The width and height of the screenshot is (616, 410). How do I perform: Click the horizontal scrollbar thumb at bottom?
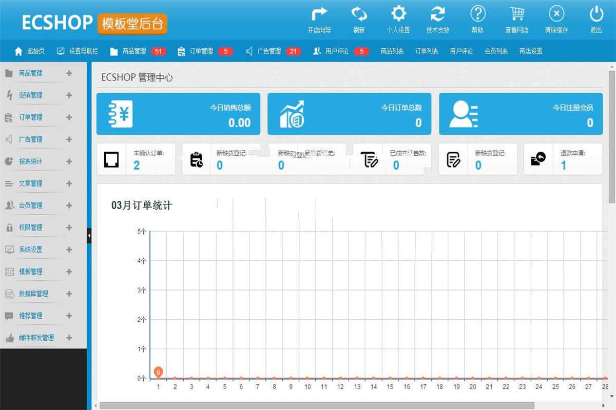317,405
